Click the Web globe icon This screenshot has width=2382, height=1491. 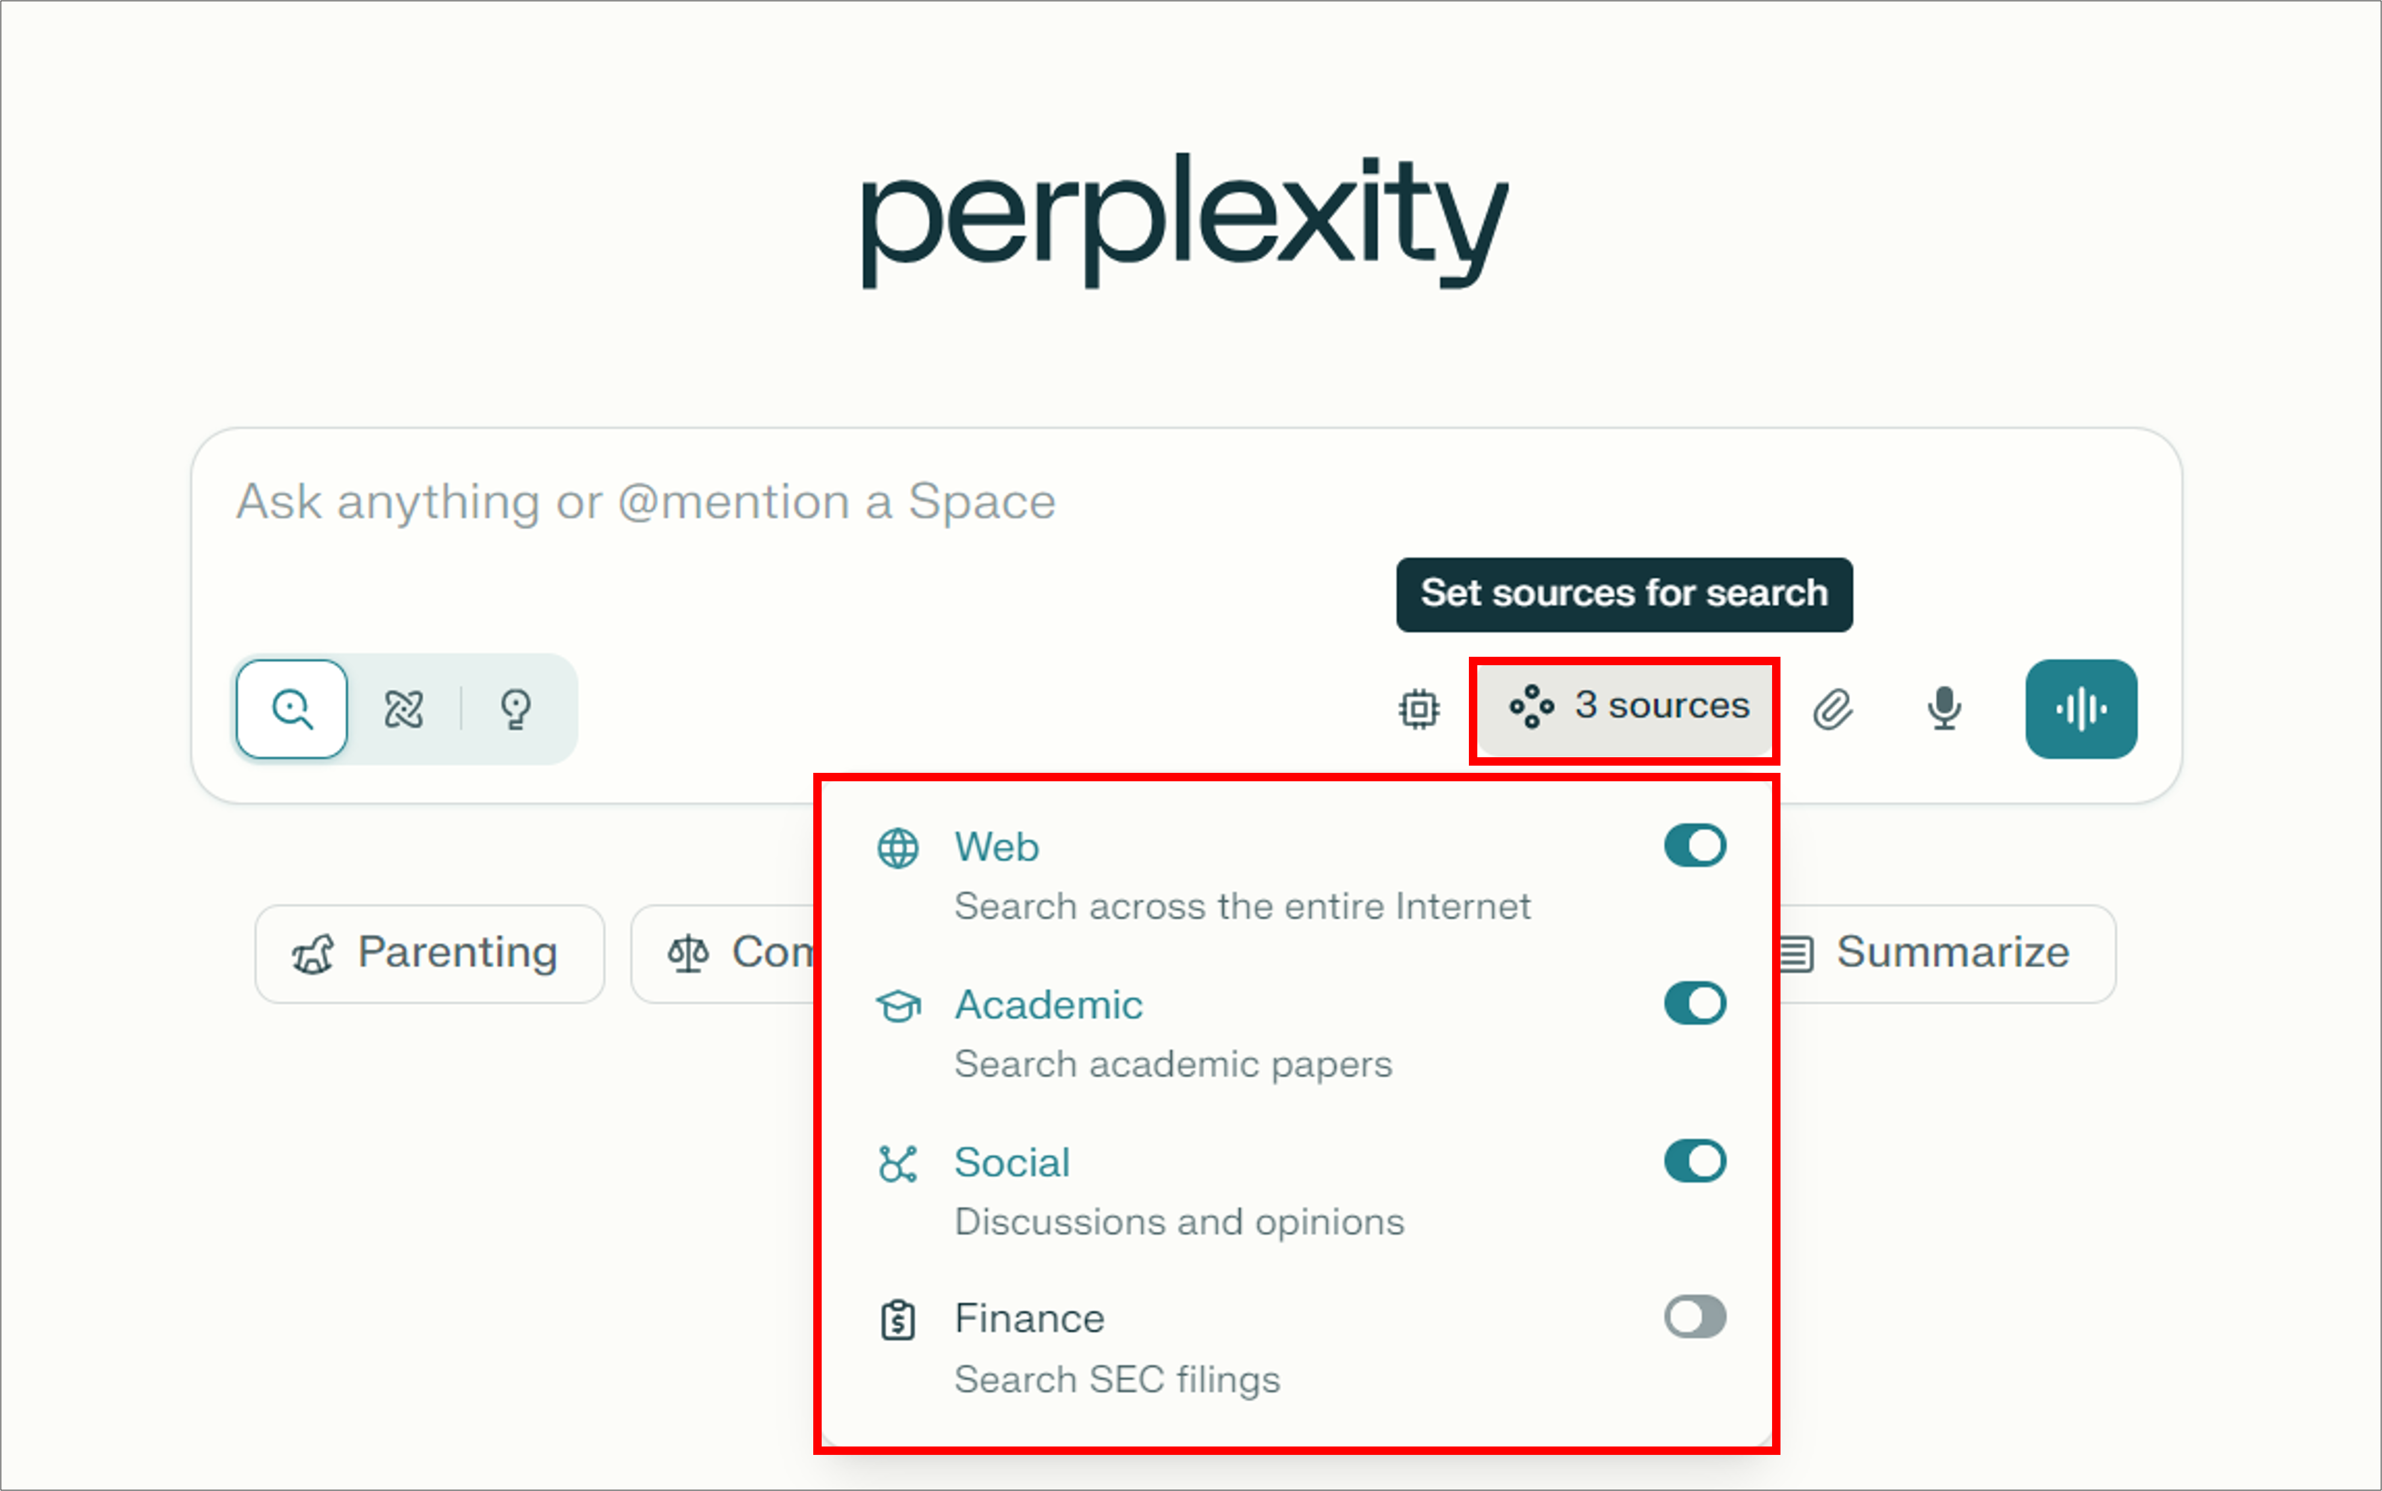tap(897, 848)
